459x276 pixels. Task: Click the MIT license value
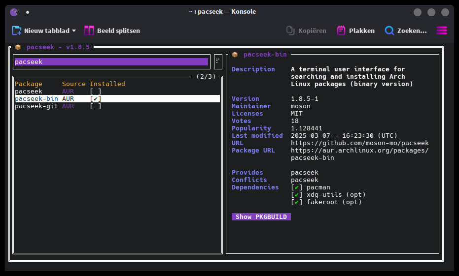(296, 113)
